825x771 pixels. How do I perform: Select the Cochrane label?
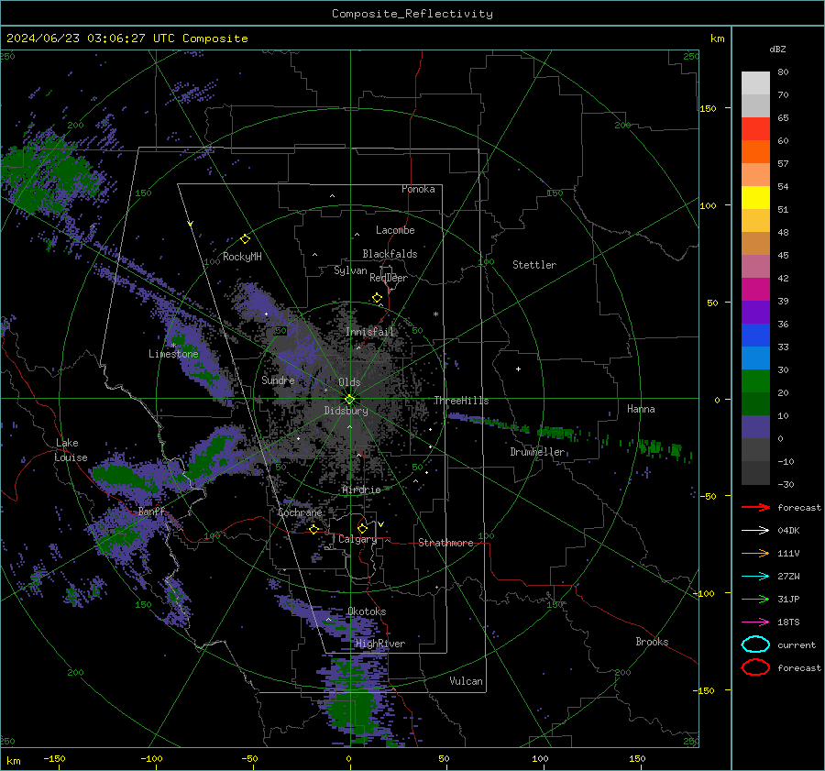(x=300, y=512)
